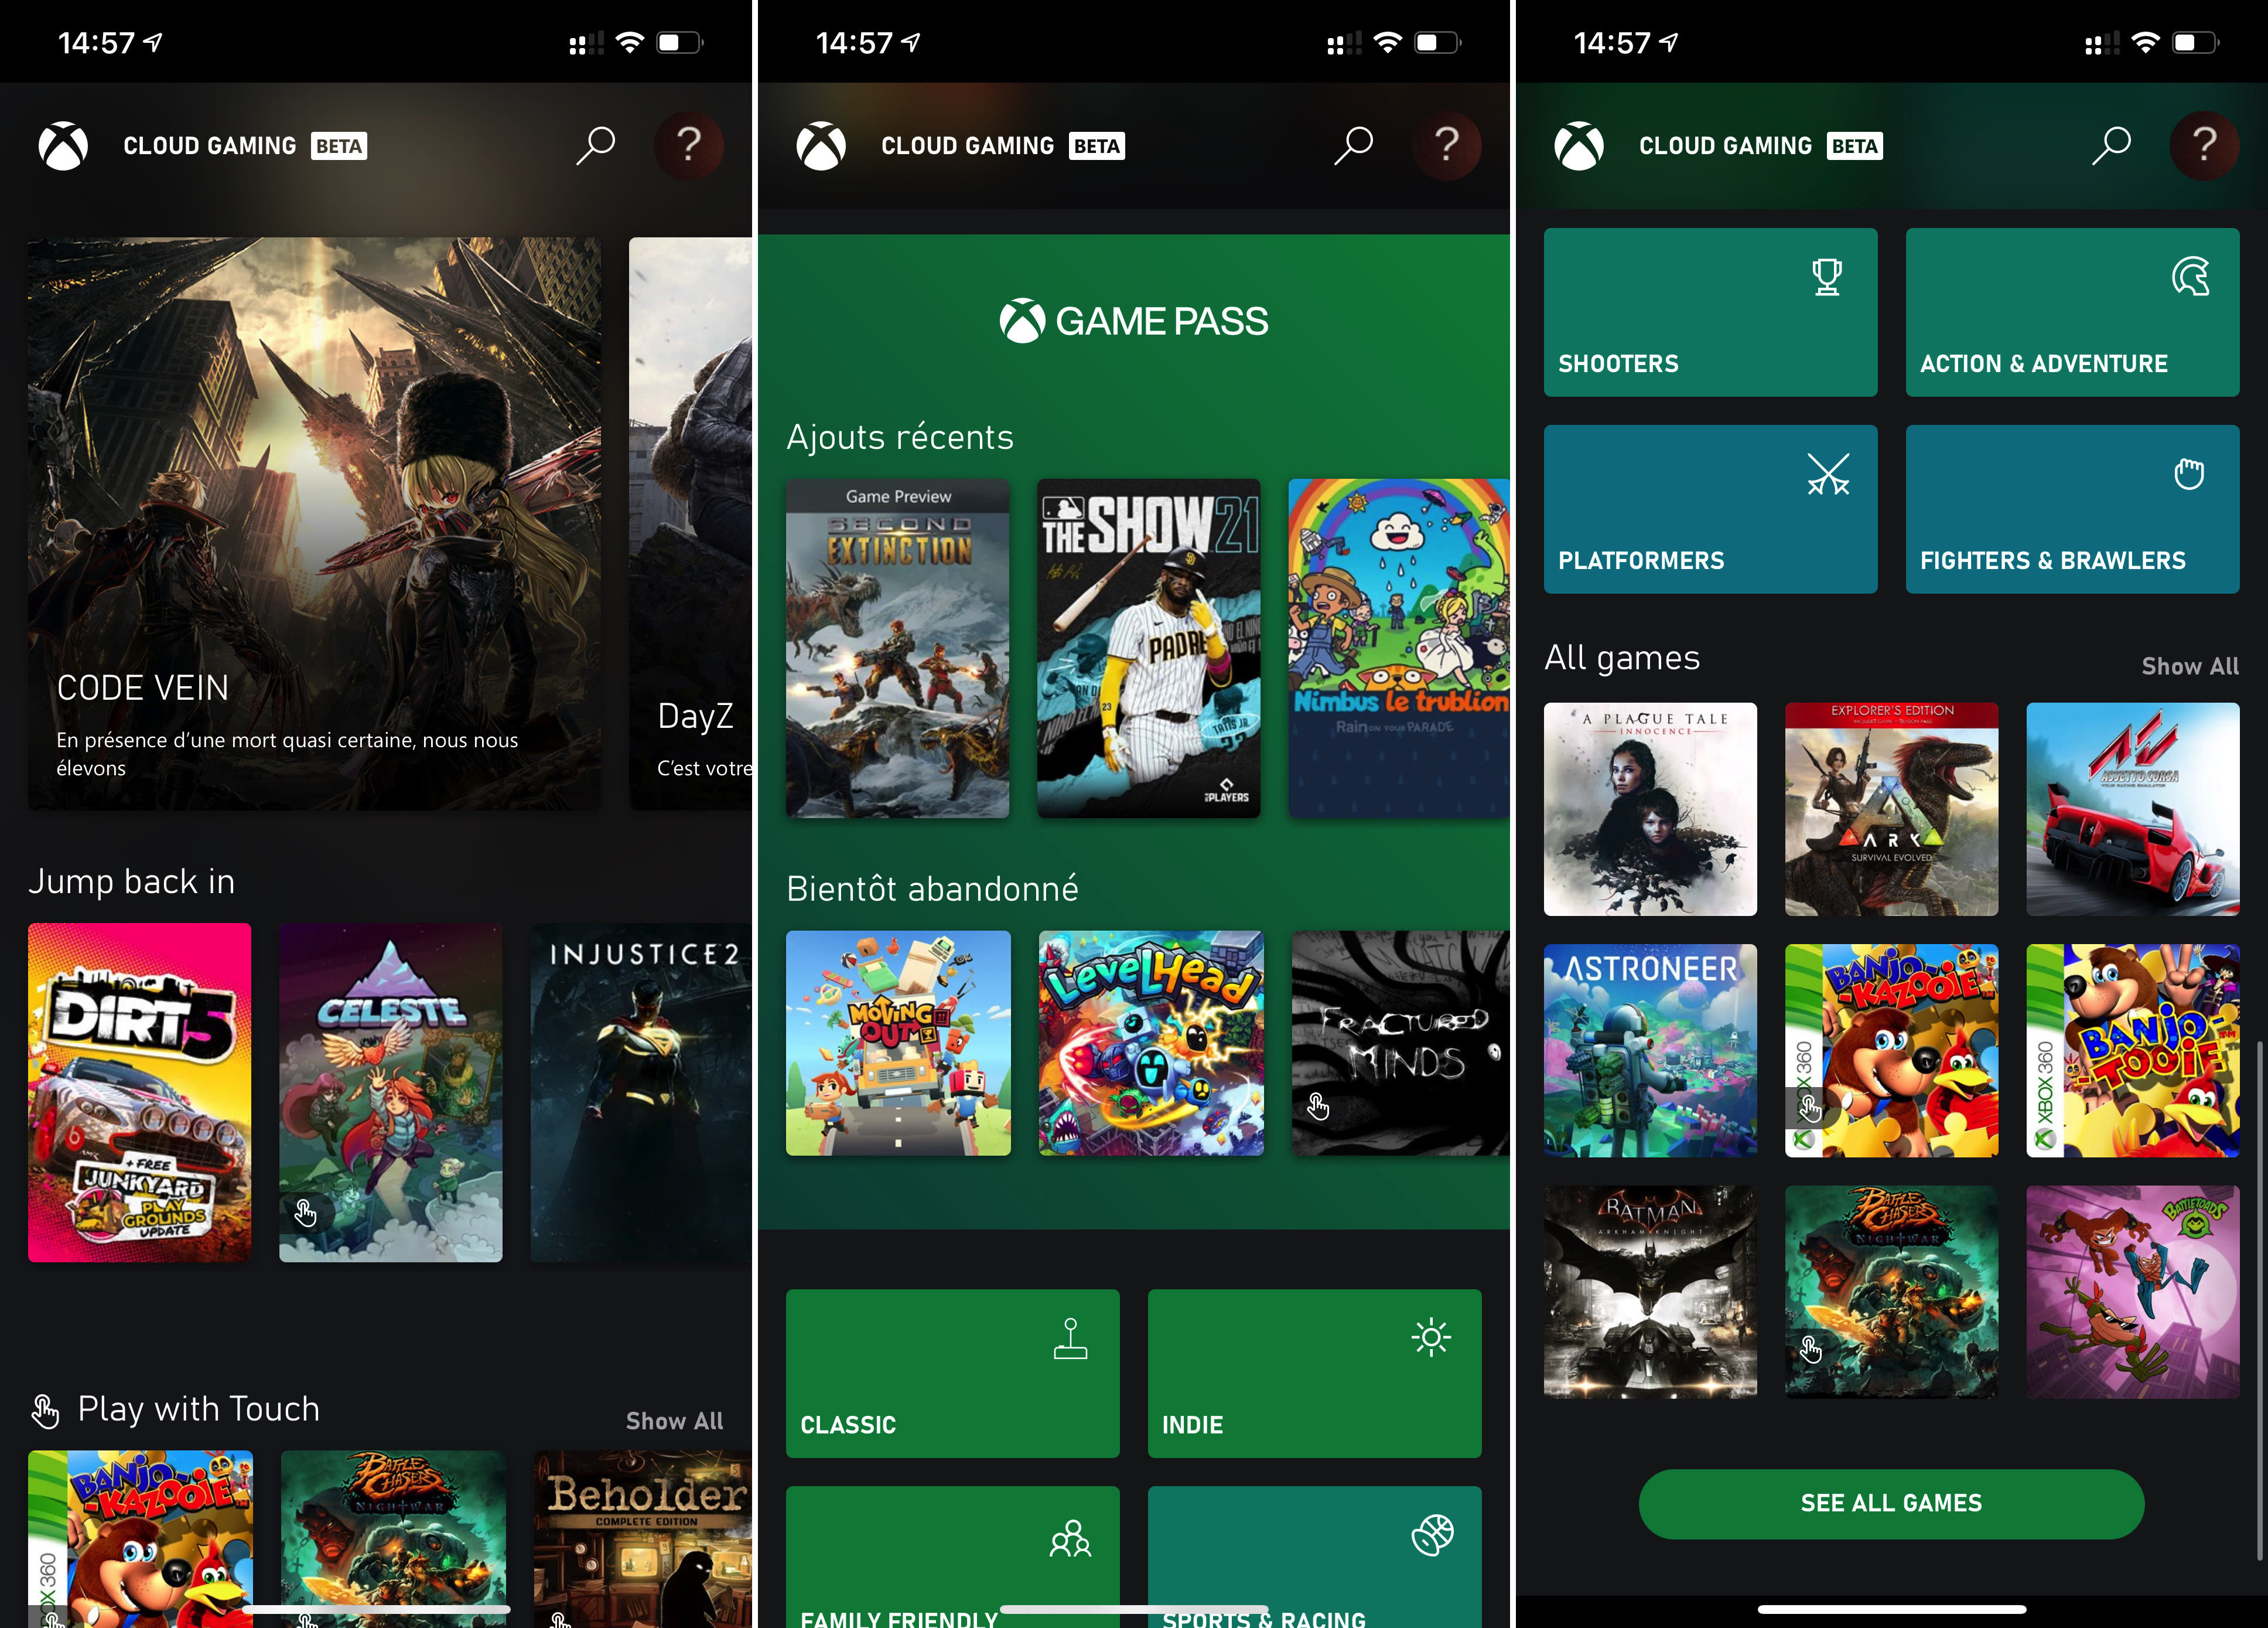Open Banjo-Kazooie under Play with Touch

pos(140,1539)
